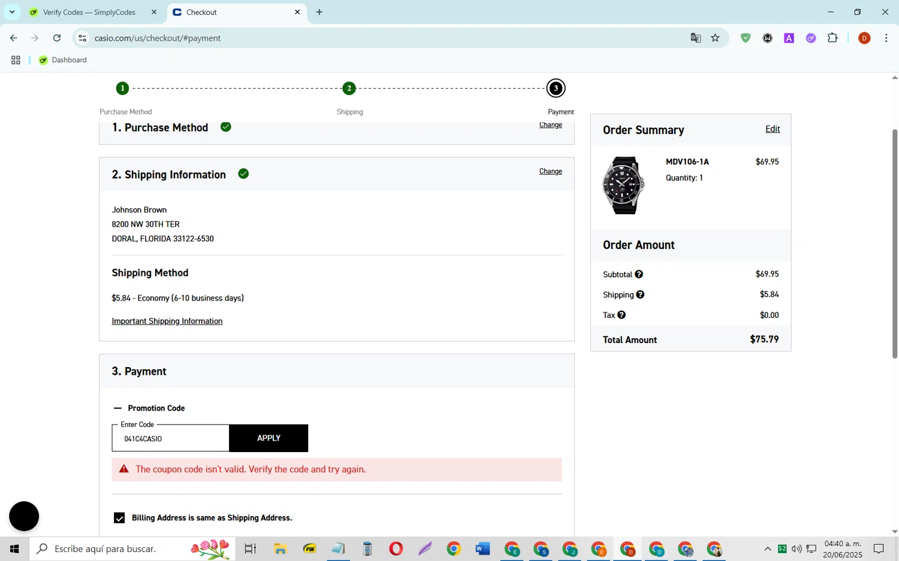Click the page vertical scrollbar thumb

click(895, 242)
